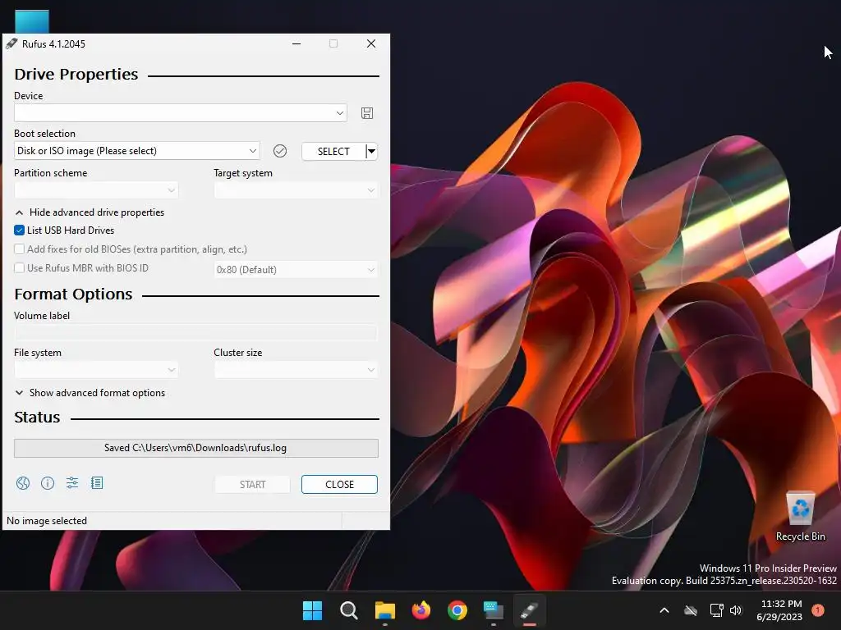Screen dimensions: 841x630
Task: Open the Windows Start menu
Action: (312, 610)
